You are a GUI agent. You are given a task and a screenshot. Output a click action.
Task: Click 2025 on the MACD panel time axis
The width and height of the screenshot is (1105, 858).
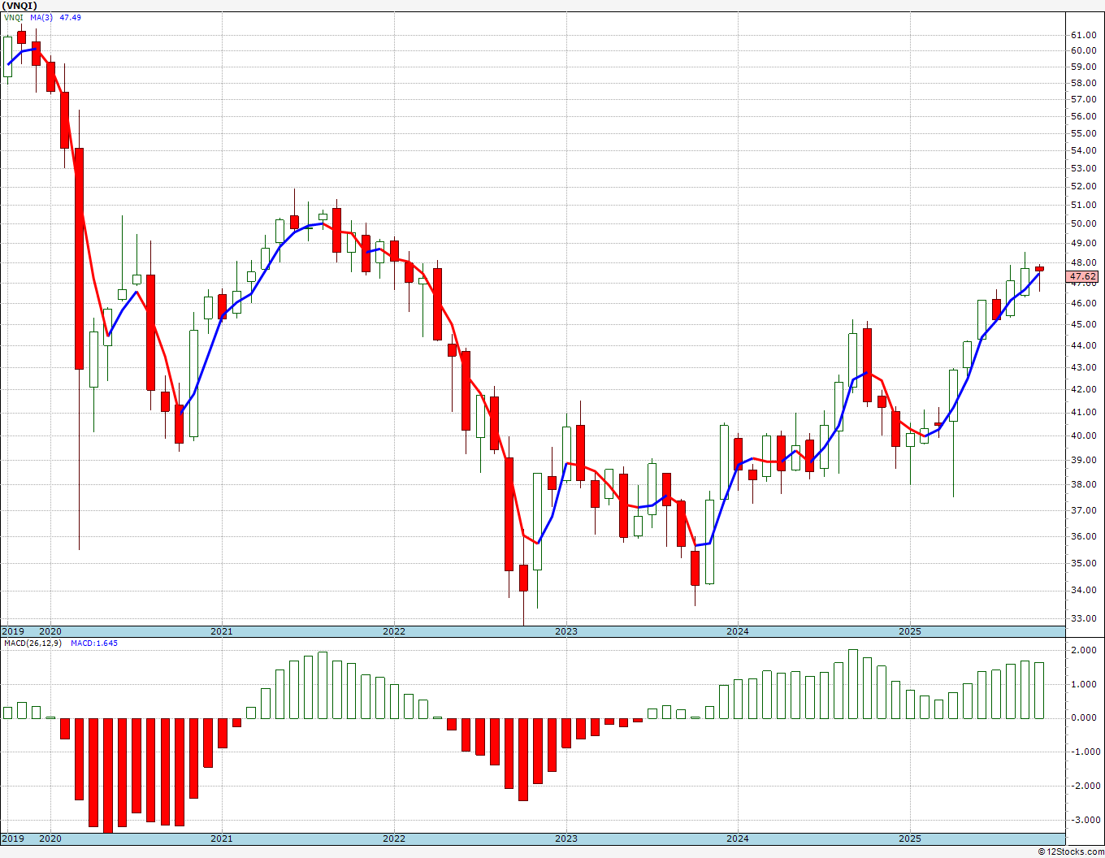click(910, 838)
